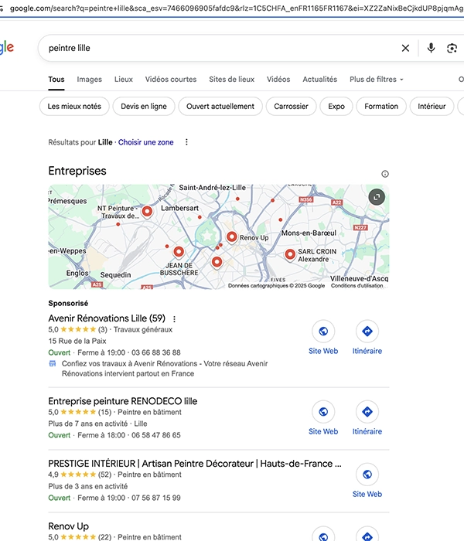Screen dimensions: 464x541
Task: Apply the Formation filter chip
Action: 381,107
